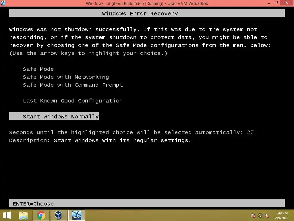Image resolution: width=294 pixels, height=221 pixels.
Task: Open the Windows Start button
Action: click(7, 215)
